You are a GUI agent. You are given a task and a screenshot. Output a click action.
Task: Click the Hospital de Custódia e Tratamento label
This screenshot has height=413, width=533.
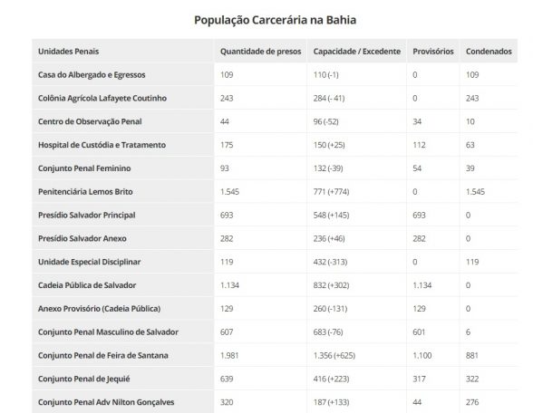[x=102, y=145]
